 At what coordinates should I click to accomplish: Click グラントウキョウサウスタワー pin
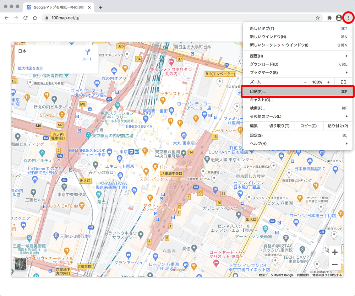(x=141, y=235)
